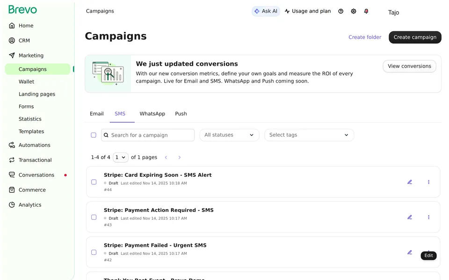
Task: Select the SMS tab
Action: point(120,114)
